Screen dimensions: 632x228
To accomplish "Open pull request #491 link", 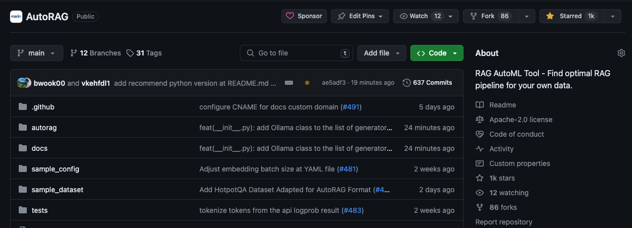I will coord(352,107).
